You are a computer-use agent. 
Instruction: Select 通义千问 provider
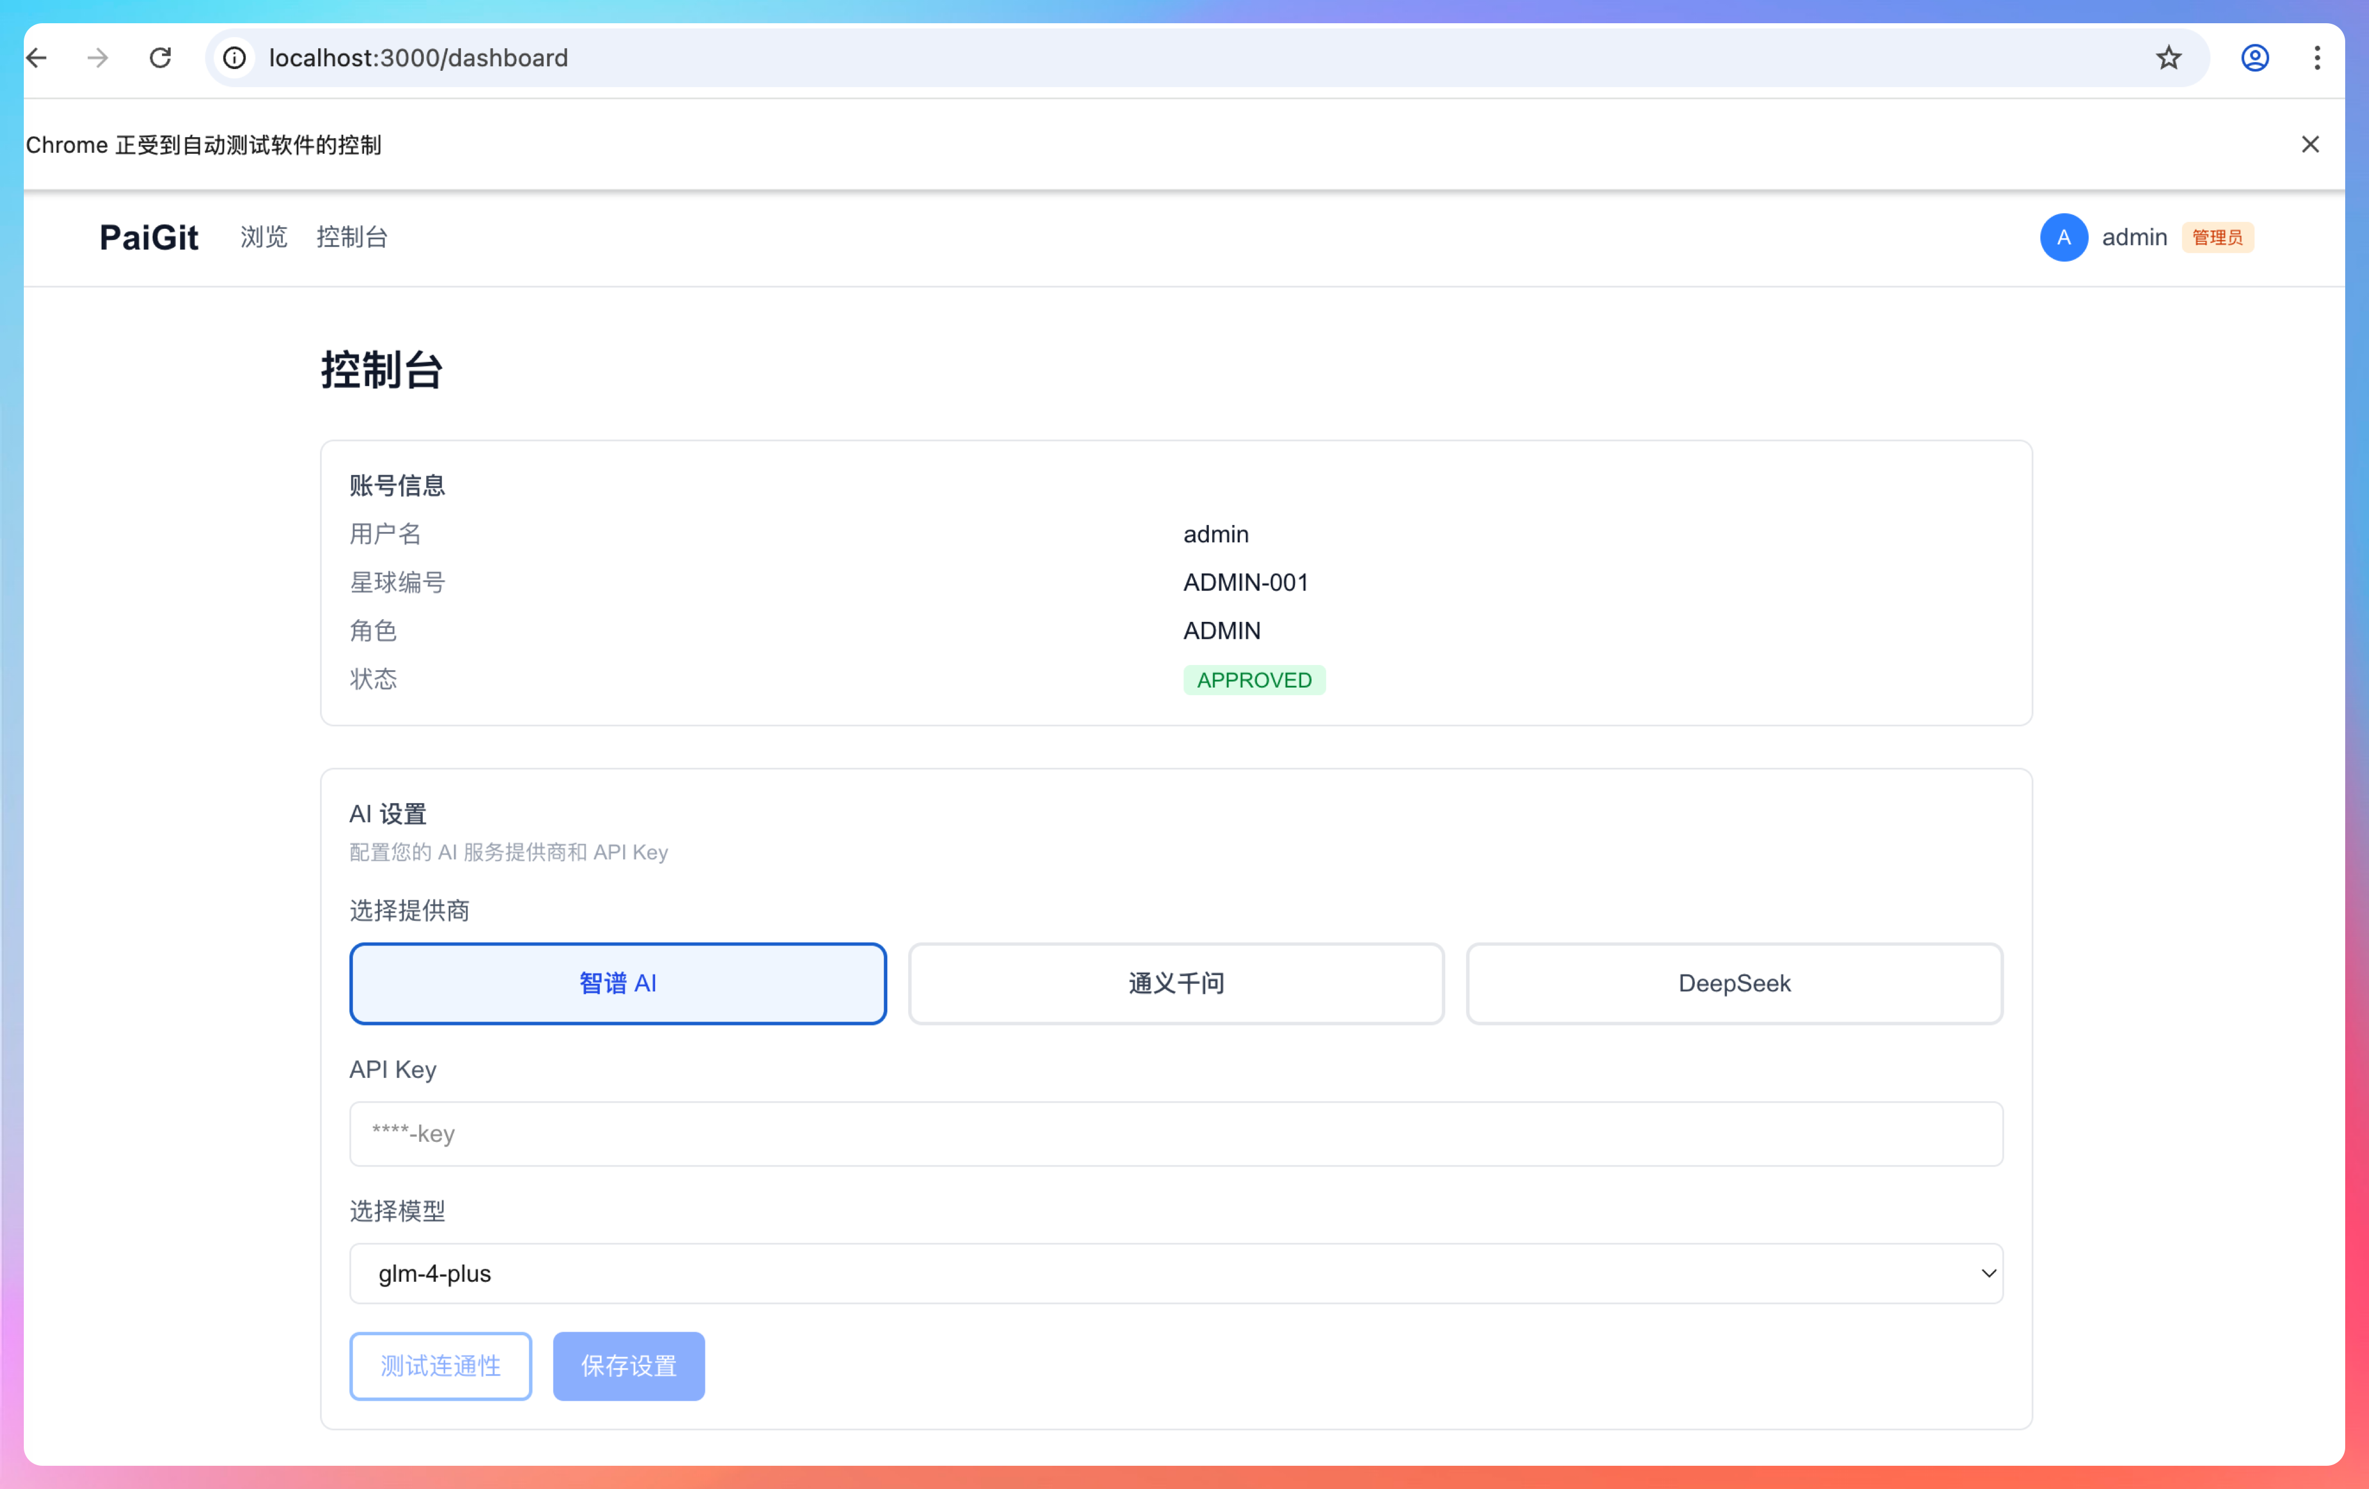(x=1176, y=983)
